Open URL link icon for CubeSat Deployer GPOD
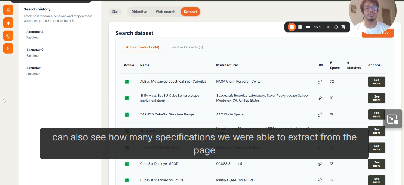Screen dimensions: 404x185 pos(320,164)
